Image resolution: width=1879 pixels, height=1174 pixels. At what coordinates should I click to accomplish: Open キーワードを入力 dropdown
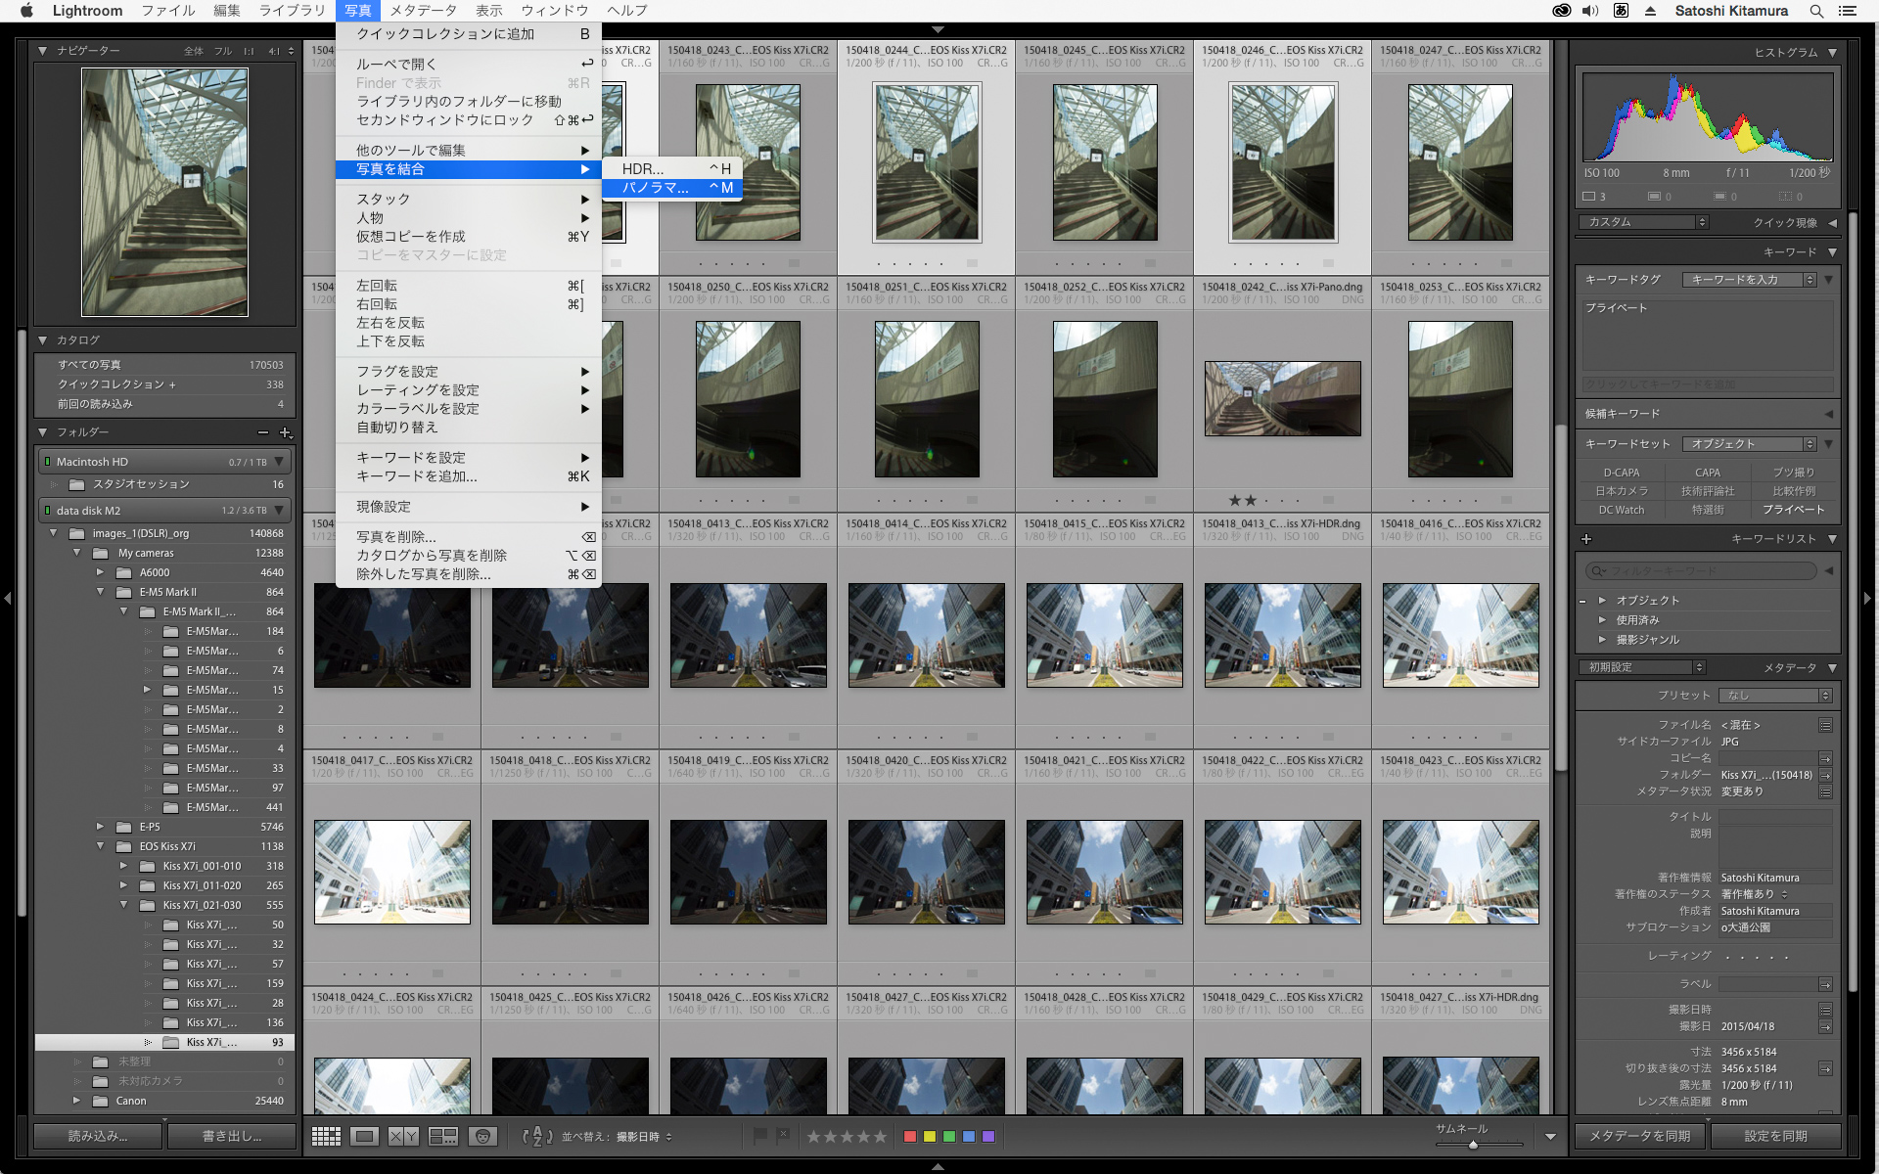(x=1749, y=280)
